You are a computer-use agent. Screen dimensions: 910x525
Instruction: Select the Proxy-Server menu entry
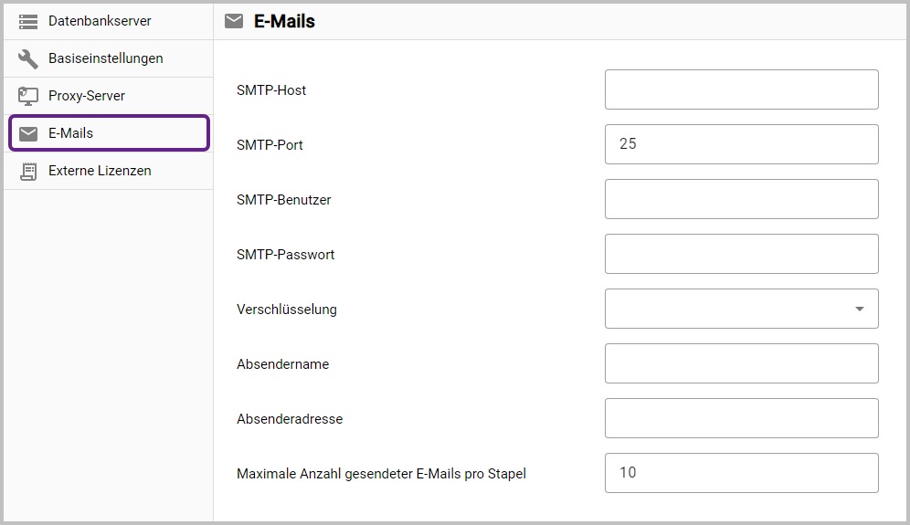coord(87,96)
